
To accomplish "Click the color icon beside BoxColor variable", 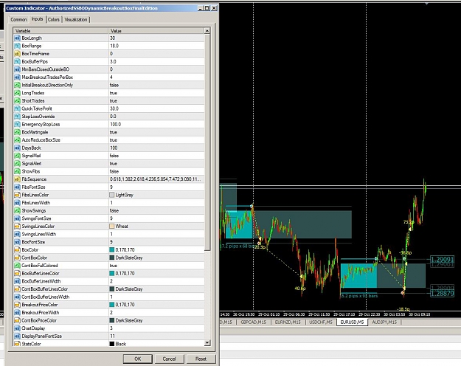I will 18,250.
